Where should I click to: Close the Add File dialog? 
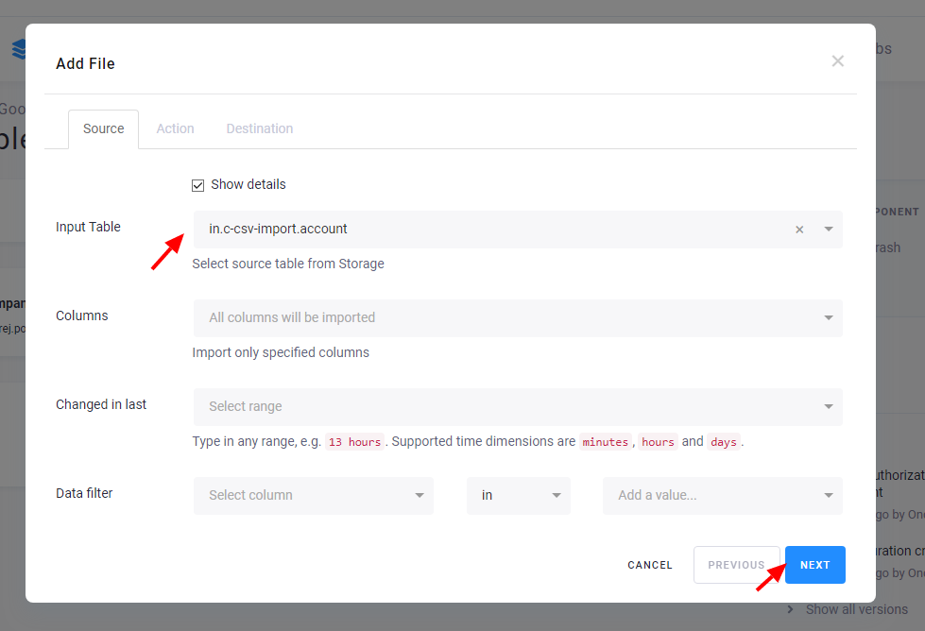838,60
